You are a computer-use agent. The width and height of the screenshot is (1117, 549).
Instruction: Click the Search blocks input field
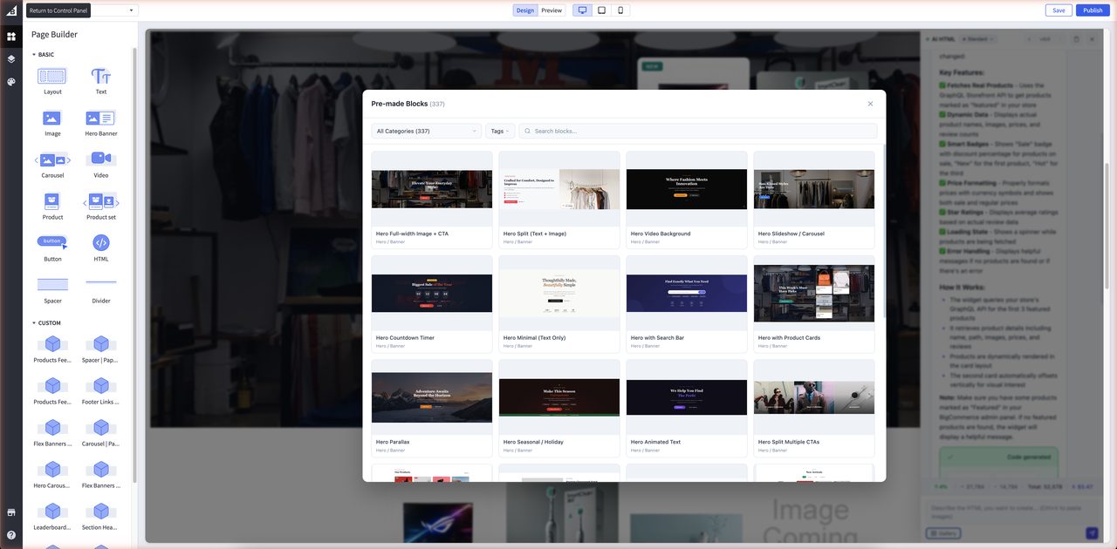pos(698,131)
